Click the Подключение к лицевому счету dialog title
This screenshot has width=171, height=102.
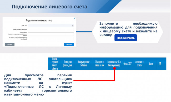39,20
